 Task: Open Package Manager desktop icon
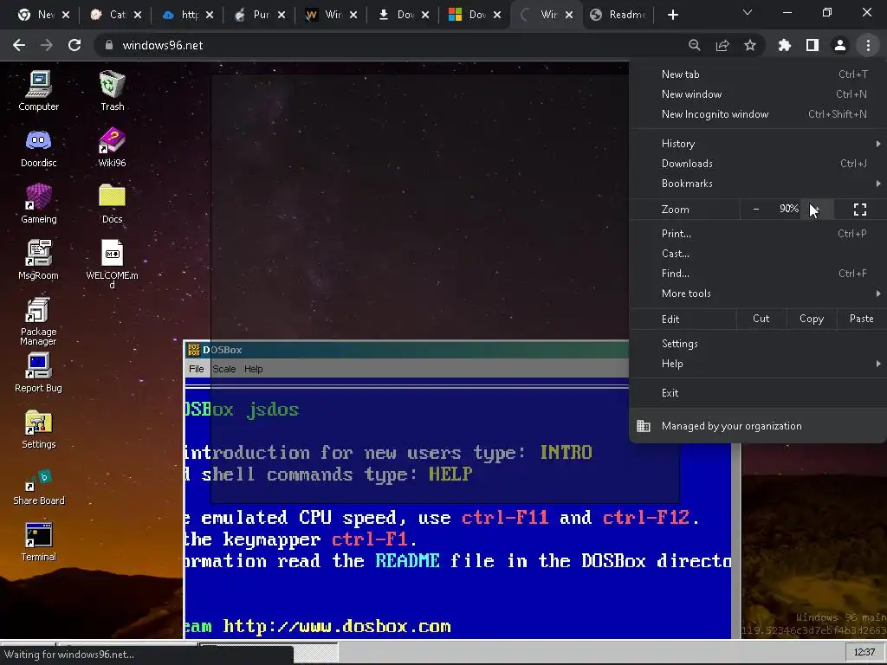38,320
